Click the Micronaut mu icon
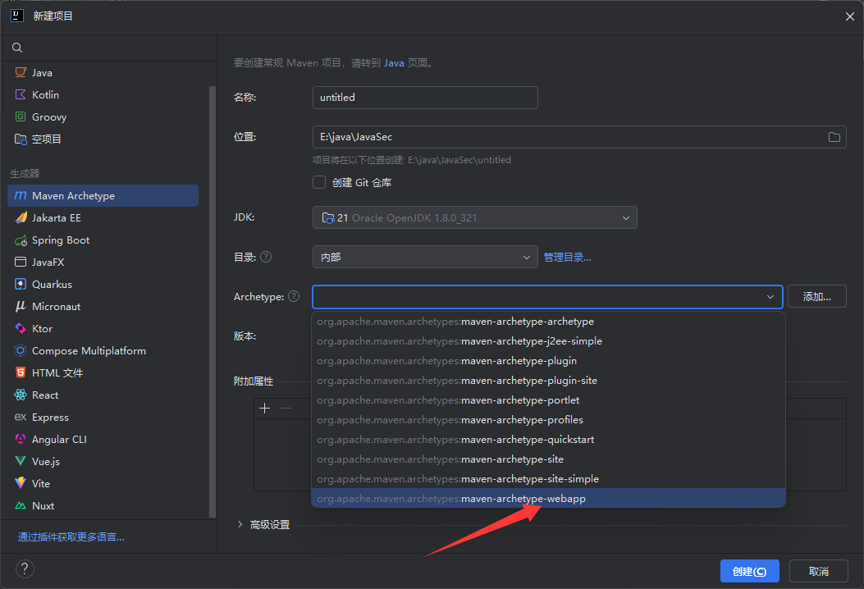Viewport: 864px width, 589px height. (x=21, y=306)
